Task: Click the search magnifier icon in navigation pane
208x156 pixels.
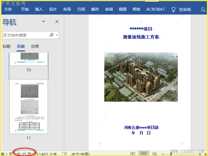Action: pos(51,35)
